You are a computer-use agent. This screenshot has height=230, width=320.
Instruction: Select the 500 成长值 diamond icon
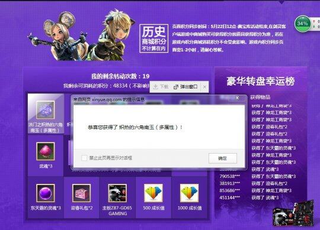point(153,193)
